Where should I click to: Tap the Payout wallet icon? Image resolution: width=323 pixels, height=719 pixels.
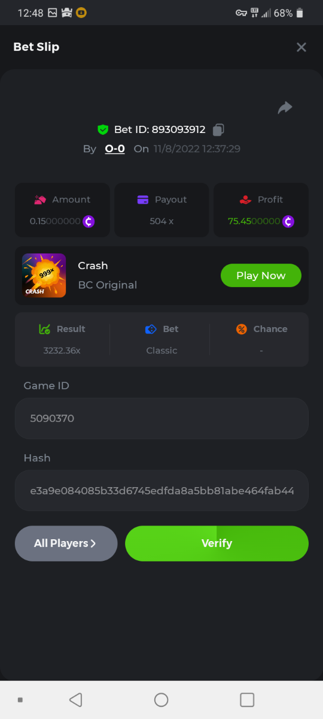click(142, 200)
